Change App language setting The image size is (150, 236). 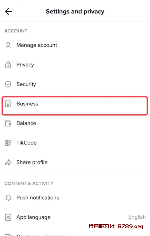[75, 217]
